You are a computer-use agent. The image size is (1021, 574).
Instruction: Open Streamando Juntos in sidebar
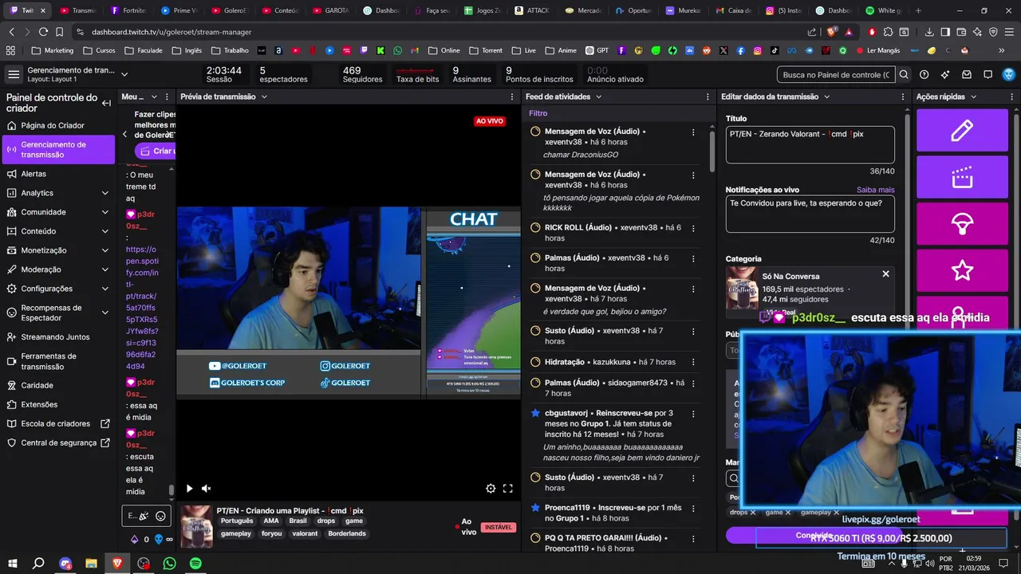coord(58,337)
